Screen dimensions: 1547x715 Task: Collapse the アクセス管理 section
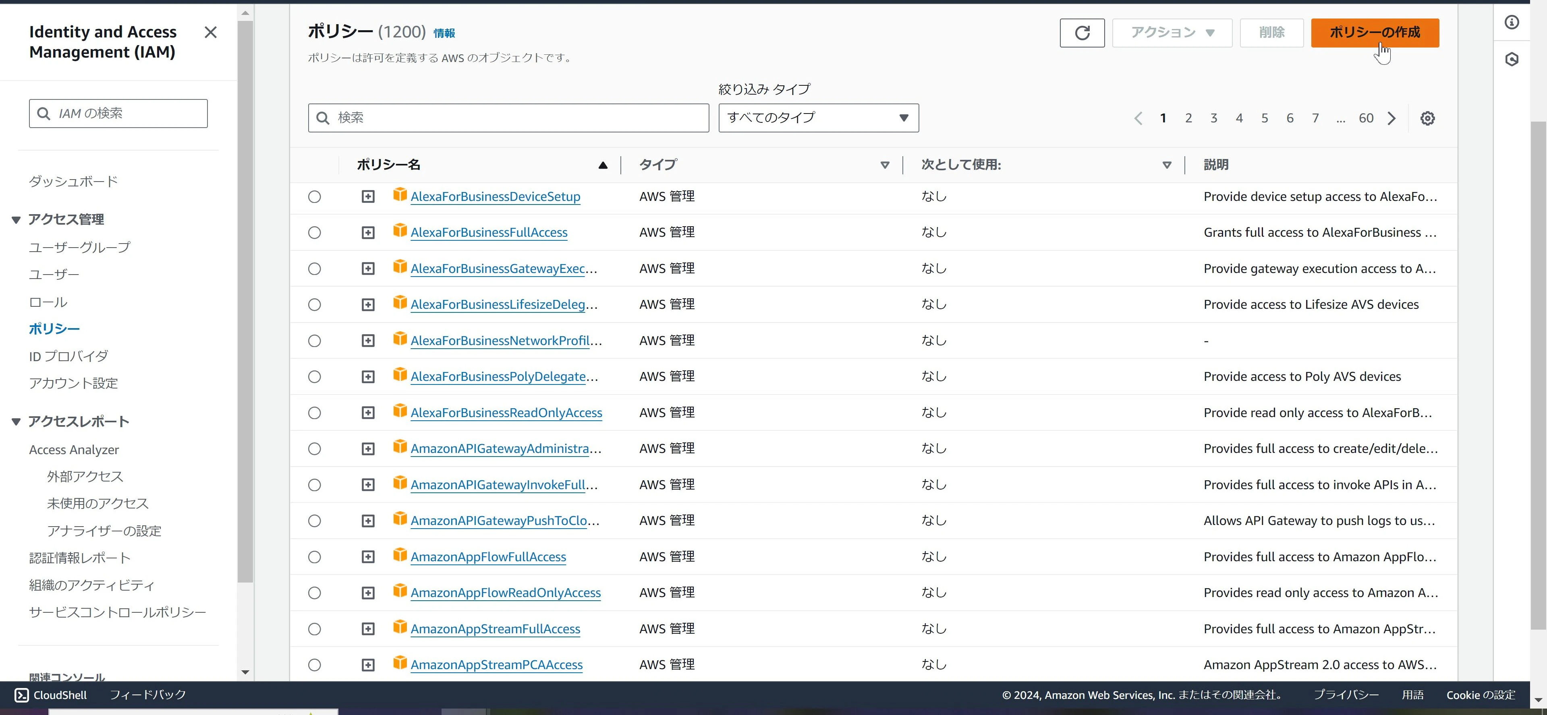16,220
